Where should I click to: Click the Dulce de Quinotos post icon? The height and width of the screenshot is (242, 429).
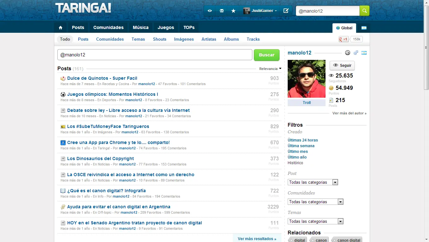(63, 78)
